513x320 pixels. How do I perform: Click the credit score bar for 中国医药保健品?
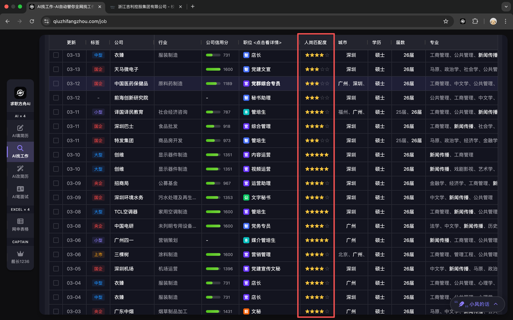point(212,84)
